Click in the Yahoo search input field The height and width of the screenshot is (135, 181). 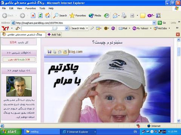coord(43,28)
